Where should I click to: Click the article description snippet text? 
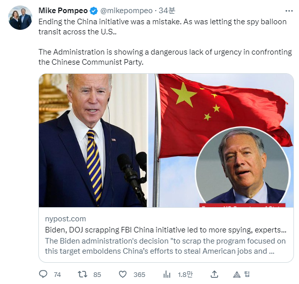coord(165,246)
